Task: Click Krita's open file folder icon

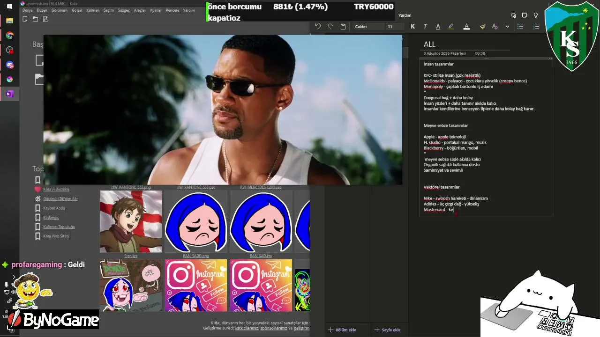Action: pyautogui.click(x=35, y=19)
